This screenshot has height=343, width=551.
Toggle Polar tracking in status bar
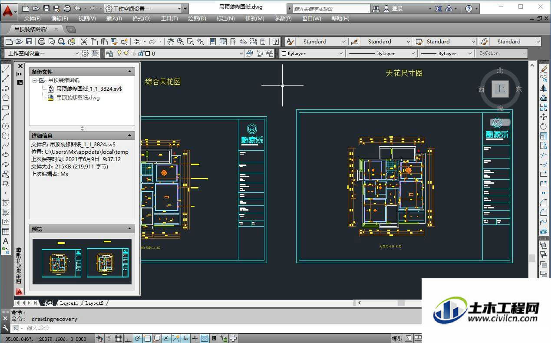pyautogui.click(x=137, y=339)
